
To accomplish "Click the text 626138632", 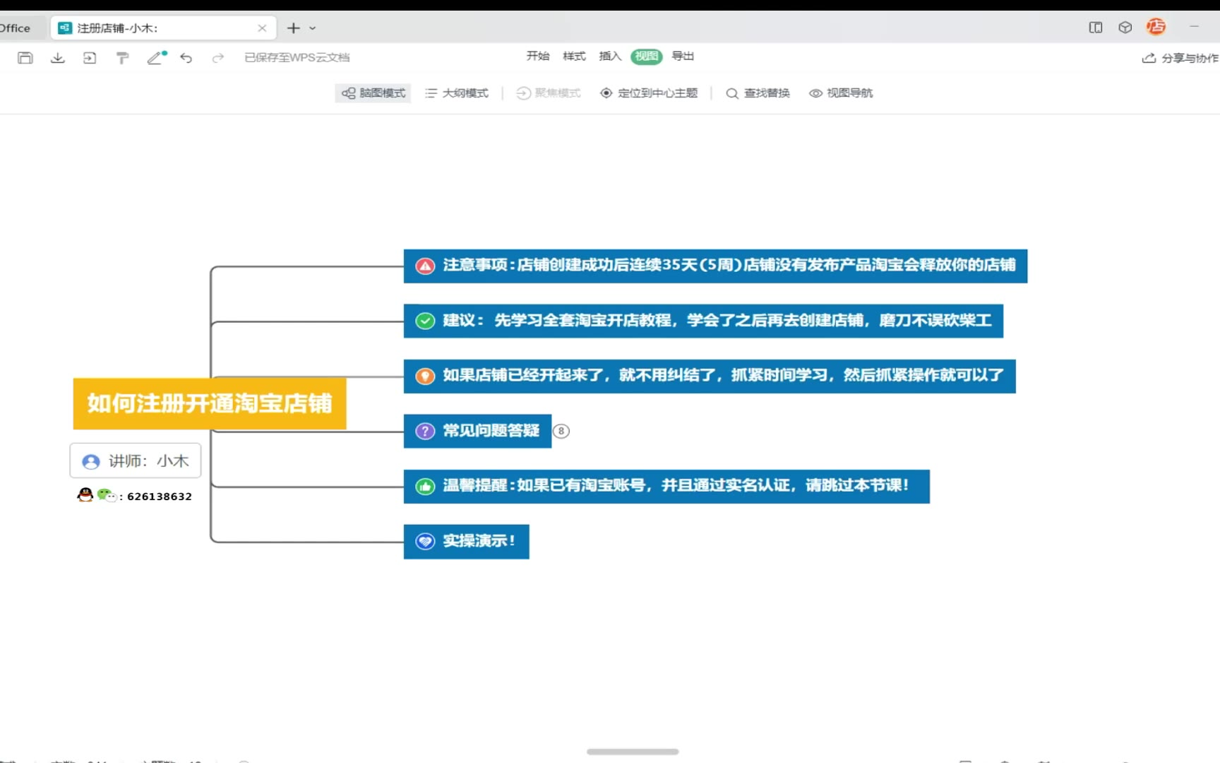I will [160, 497].
